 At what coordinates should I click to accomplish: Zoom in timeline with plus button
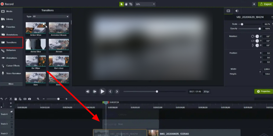66,99
